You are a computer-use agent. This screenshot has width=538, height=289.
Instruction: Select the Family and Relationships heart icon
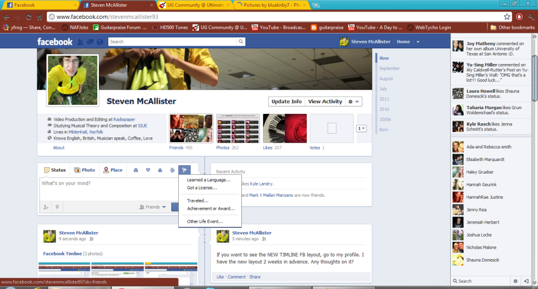point(148,170)
